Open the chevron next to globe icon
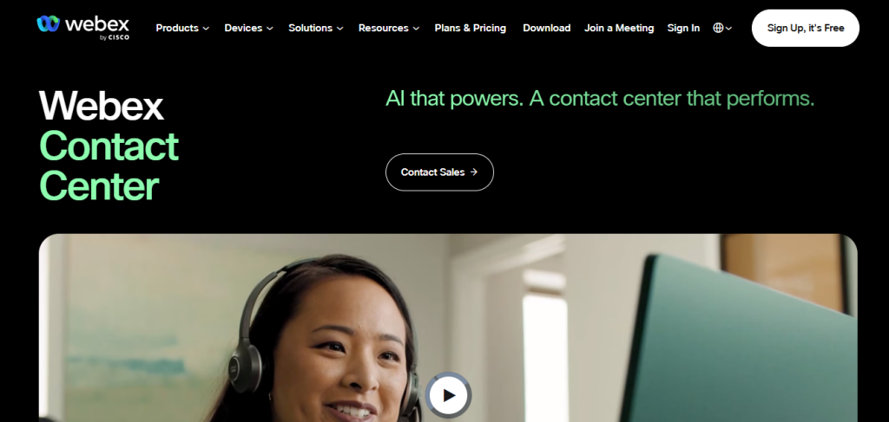 (x=728, y=29)
